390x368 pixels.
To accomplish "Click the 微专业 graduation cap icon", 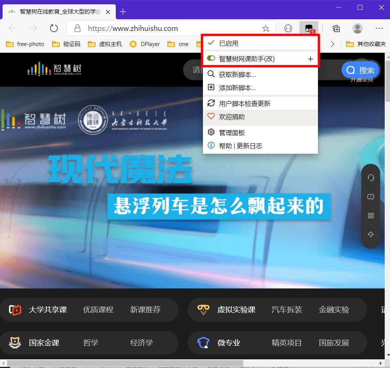I will pos(203,343).
